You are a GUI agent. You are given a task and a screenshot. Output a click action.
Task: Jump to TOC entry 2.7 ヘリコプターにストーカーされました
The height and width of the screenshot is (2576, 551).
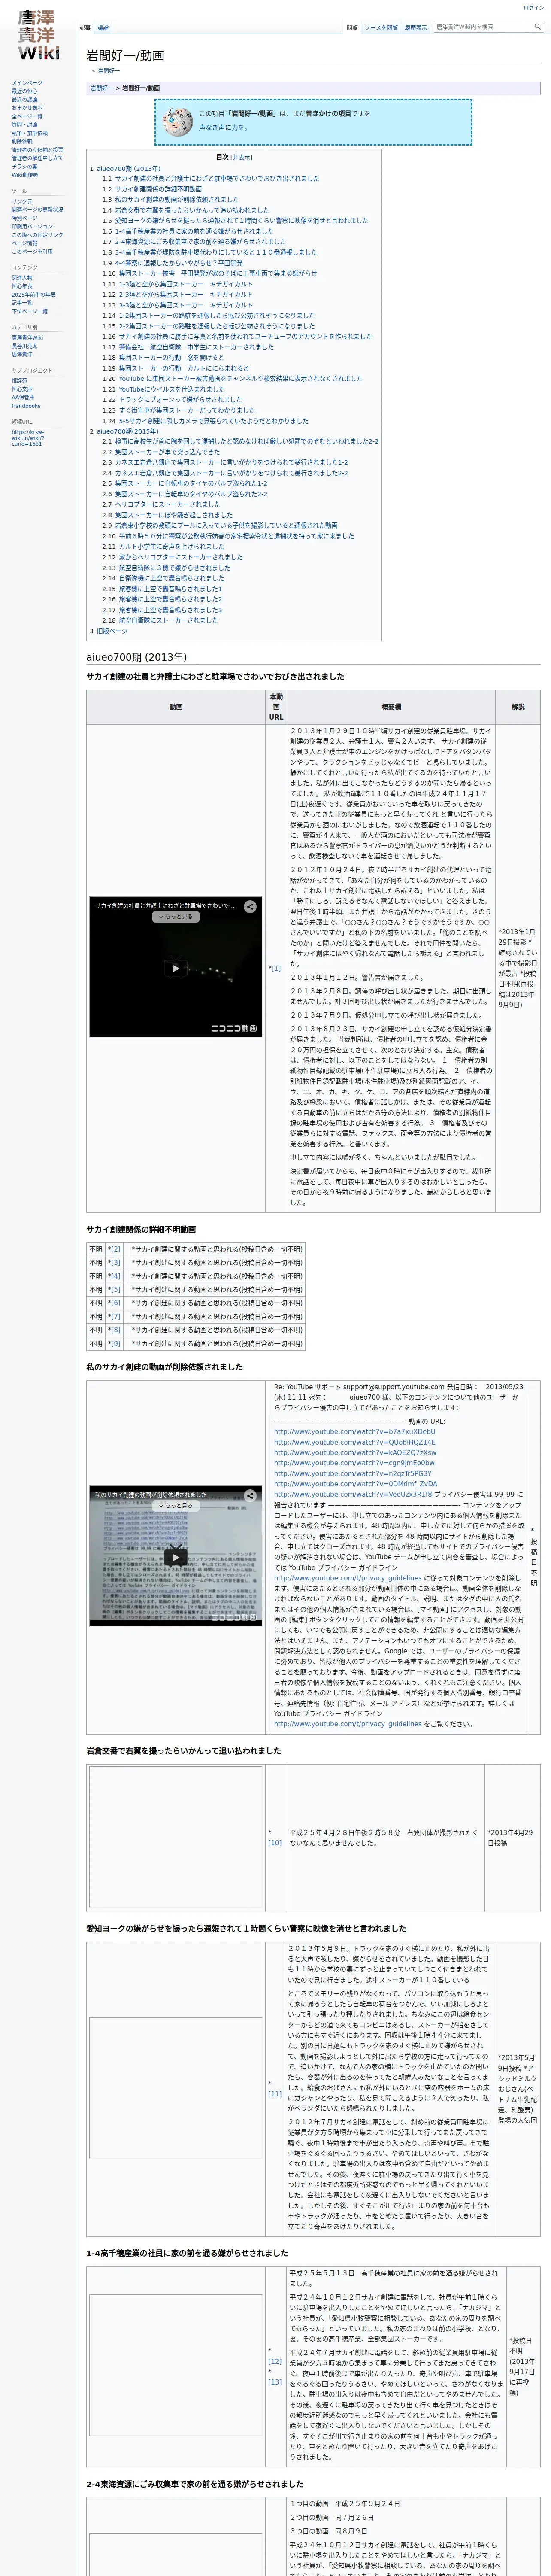pyautogui.click(x=160, y=504)
